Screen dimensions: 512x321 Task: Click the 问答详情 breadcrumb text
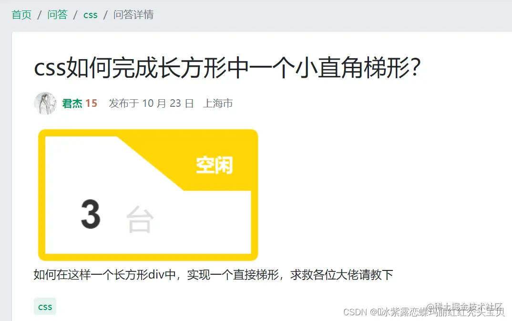(x=133, y=15)
